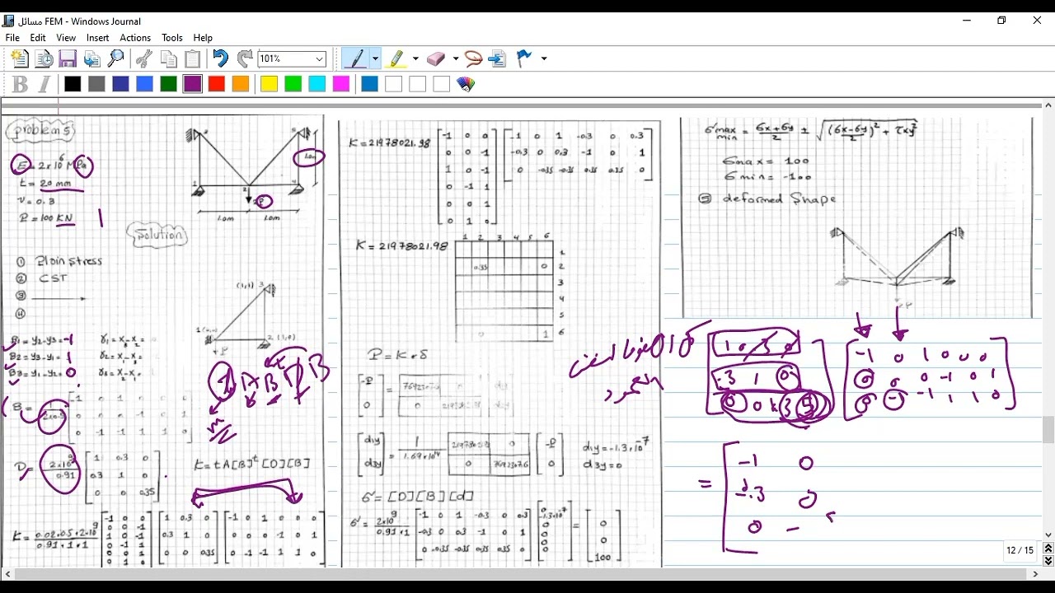Click the page indicator 12 / 15
1055x593 pixels.
point(1020,550)
